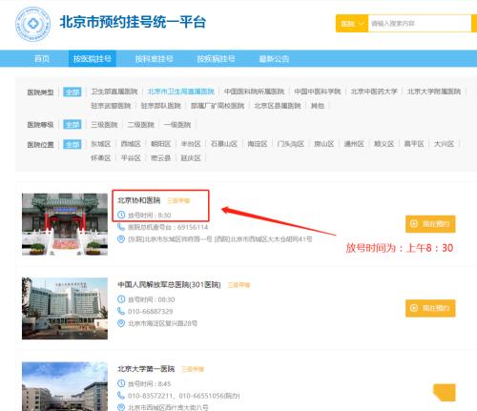Click plus icon in 北京协和医院 booking button
This screenshot has height=411, width=477.
tap(414, 224)
